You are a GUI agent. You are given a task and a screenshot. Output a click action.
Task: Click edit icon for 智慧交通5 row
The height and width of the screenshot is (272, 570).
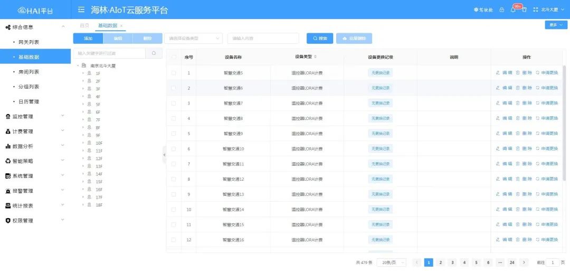(x=498, y=73)
